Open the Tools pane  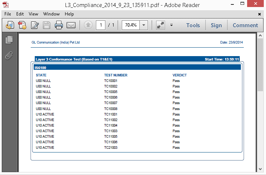(193, 25)
